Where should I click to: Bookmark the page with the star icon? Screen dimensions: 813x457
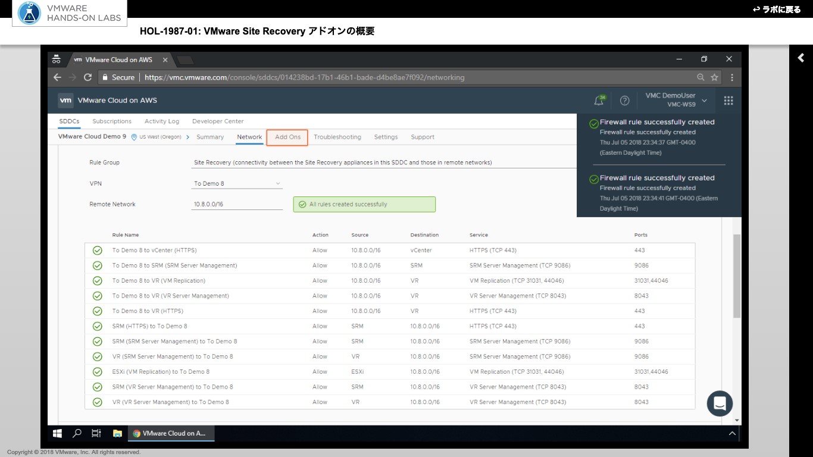point(714,77)
